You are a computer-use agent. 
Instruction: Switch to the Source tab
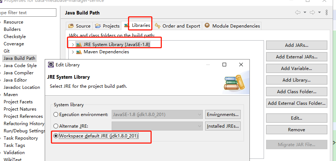click(x=79, y=26)
